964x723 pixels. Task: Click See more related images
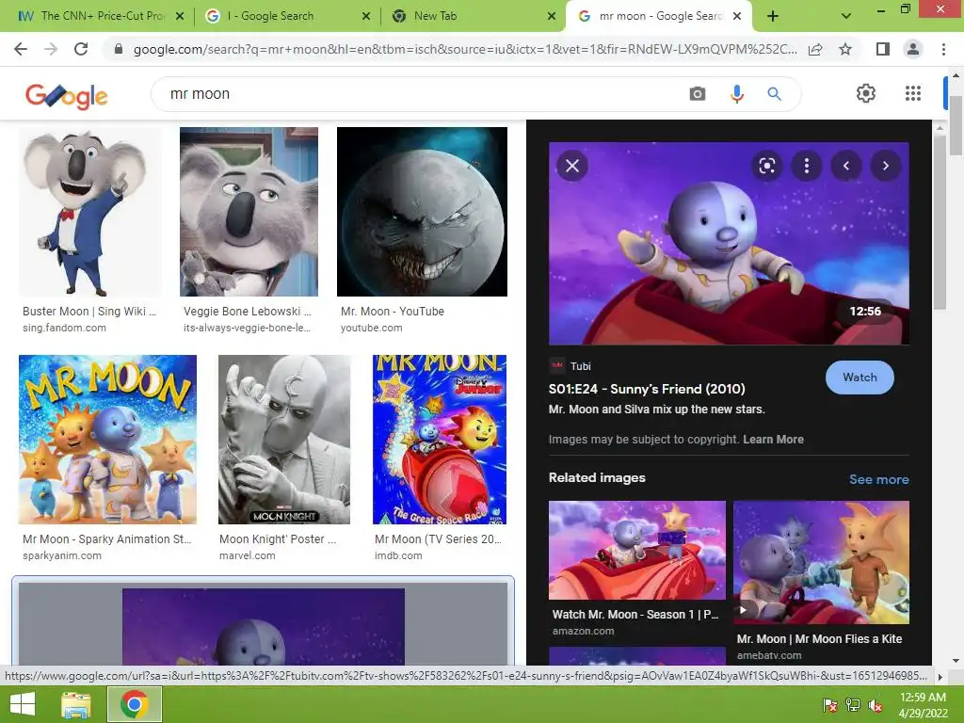878,479
